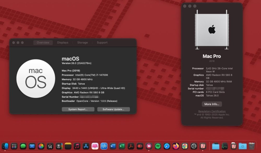This screenshot has width=261, height=153.
Task: Click 32 GB 4800 MHz RAM in the Mac Pro window
Action: [x=219, y=81]
